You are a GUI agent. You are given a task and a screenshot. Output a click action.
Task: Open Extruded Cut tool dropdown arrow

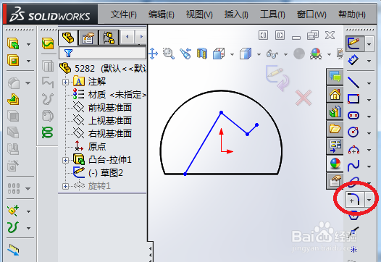pyautogui.click(x=28, y=61)
